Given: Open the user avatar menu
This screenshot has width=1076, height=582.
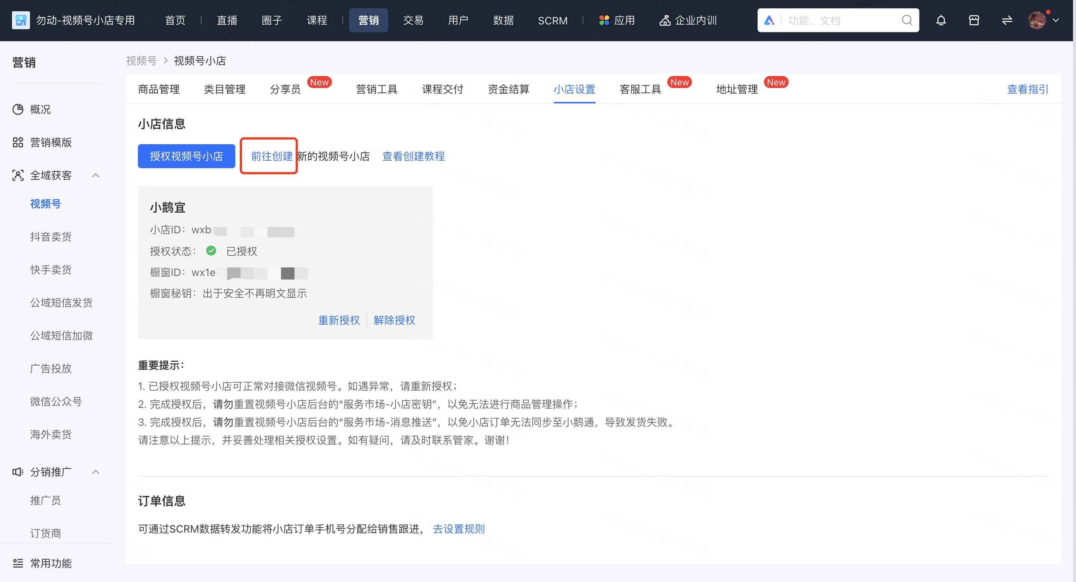Looking at the screenshot, I should (1037, 20).
